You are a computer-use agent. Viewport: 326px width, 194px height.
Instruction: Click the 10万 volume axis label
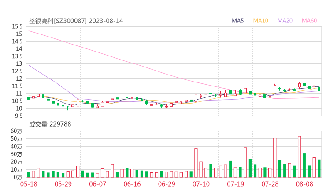pos(16,170)
